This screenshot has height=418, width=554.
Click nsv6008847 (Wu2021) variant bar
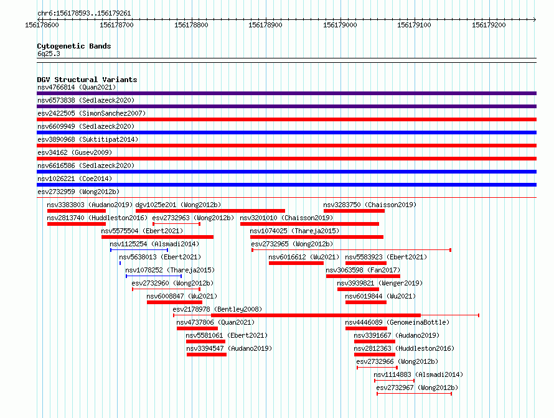click(x=174, y=302)
